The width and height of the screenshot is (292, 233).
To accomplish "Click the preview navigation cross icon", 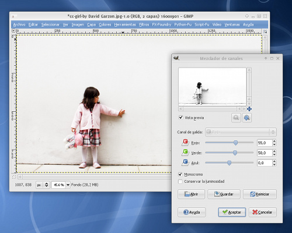I will click(x=249, y=109).
